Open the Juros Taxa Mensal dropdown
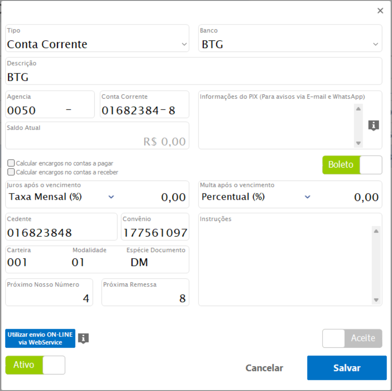The width and height of the screenshot is (392, 391). coord(111,197)
